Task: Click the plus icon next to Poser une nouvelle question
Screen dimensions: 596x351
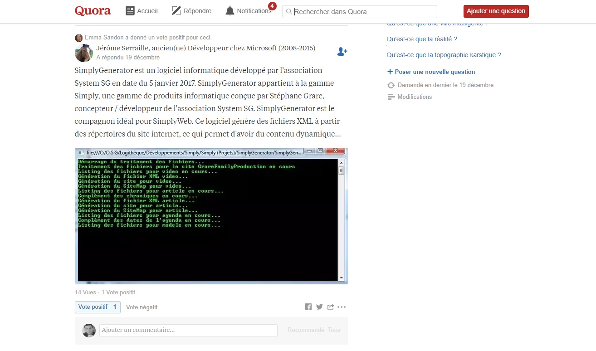Action: coord(390,72)
